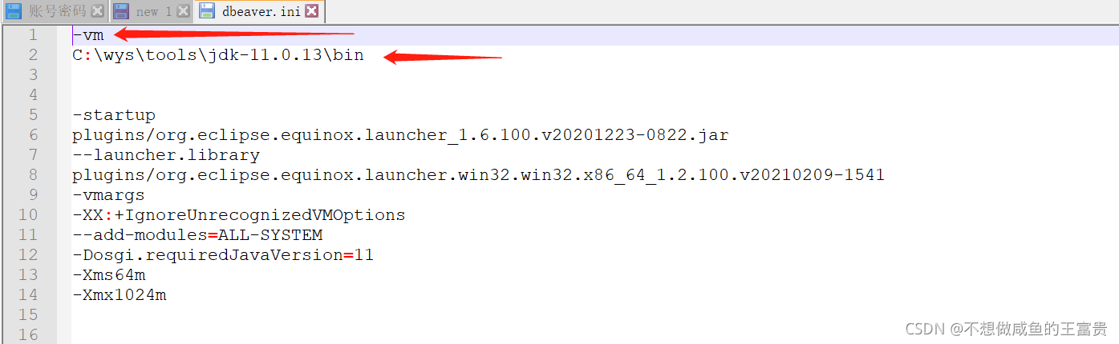Click the --launcher.library line

coord(166,155)
